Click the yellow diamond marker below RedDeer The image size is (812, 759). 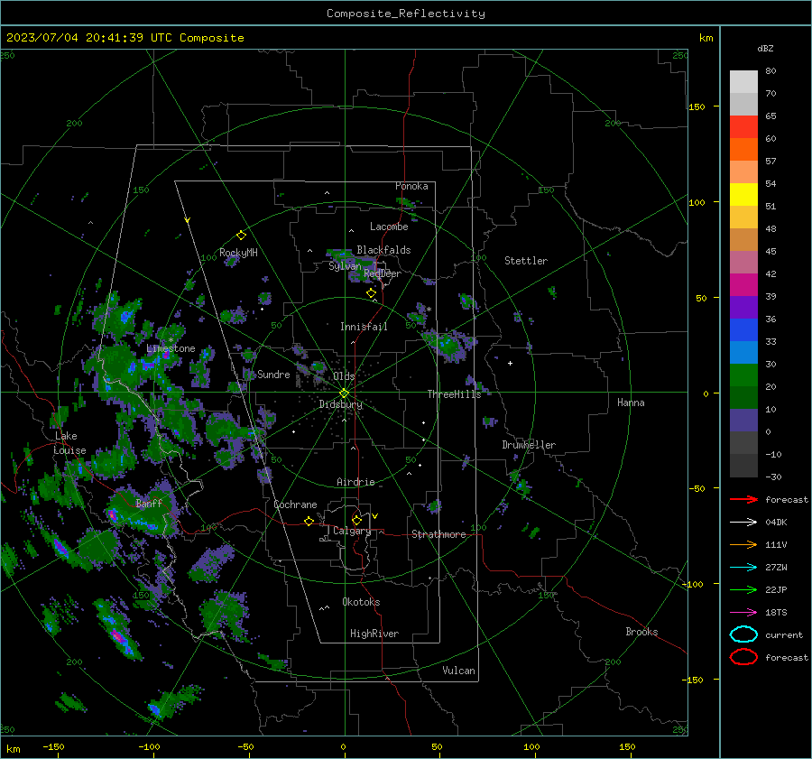click(x=371, y=293)
